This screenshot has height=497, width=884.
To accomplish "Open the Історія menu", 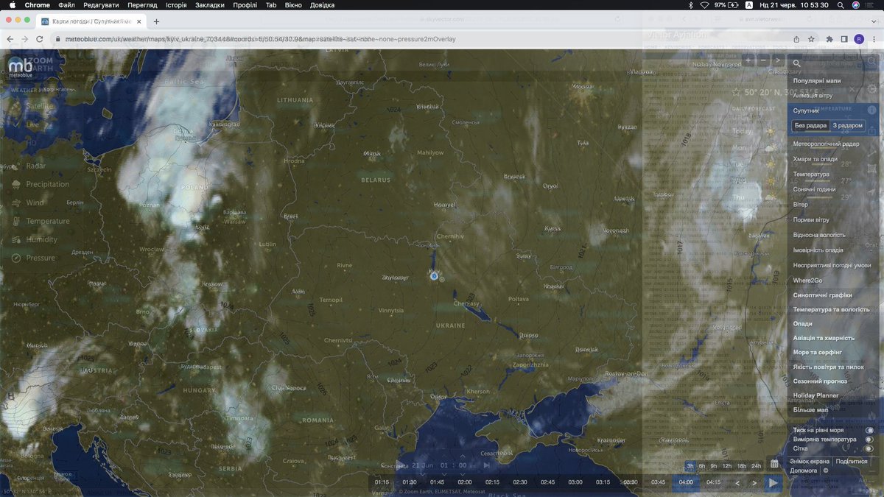I will point(176,4).
